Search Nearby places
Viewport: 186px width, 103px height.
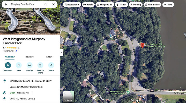(x=29, y=67)
